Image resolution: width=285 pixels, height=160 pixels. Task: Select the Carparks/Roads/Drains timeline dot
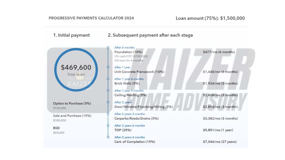(108, 114)
